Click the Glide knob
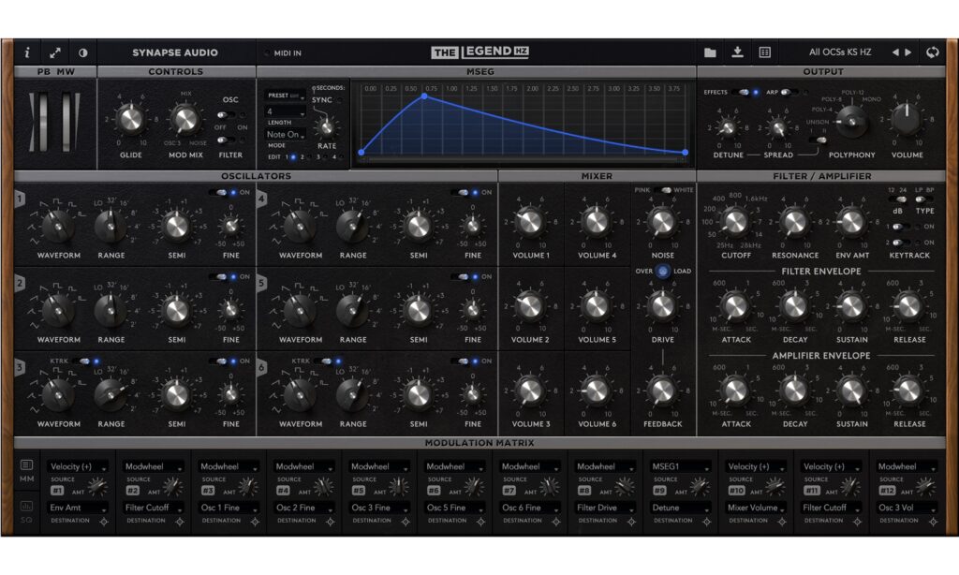959x575 pixels. point(130,120)
